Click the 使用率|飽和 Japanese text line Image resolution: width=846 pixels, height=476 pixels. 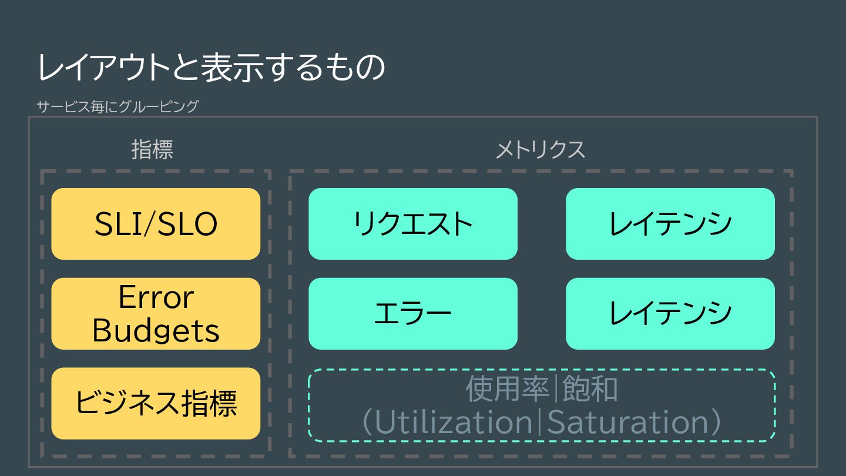pos(542,388)
